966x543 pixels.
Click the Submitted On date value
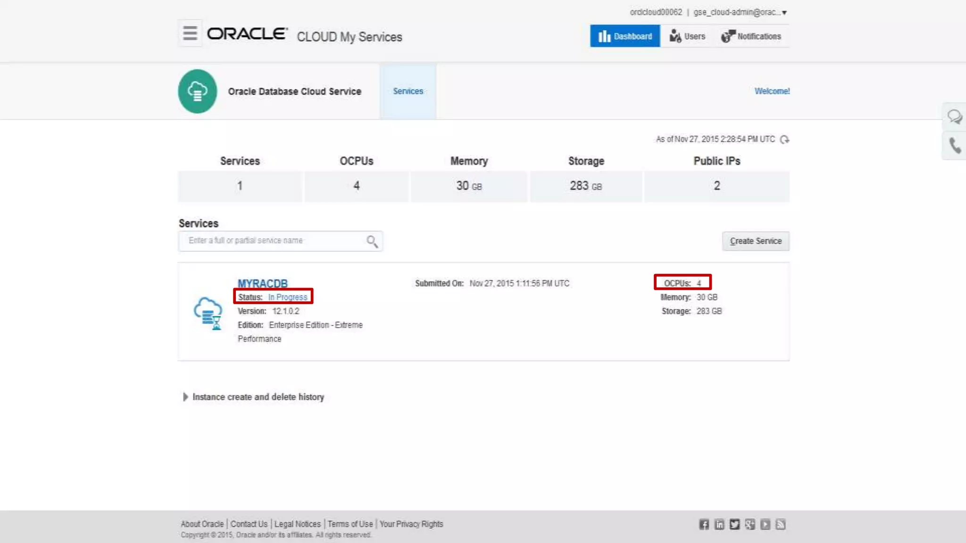coord(519,283)
